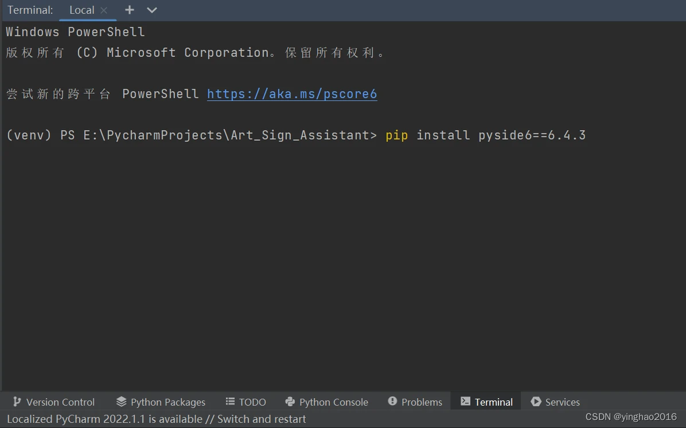The width and height of the screenshot is (686, 428).
Task: Click the 'Windows PowerShell' header line
Action: [75, 32]
